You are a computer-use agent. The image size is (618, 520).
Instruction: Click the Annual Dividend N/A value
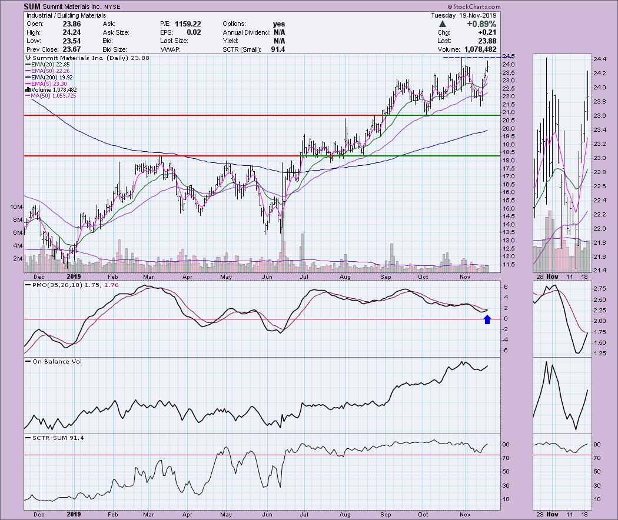click(x=279, y=33)
